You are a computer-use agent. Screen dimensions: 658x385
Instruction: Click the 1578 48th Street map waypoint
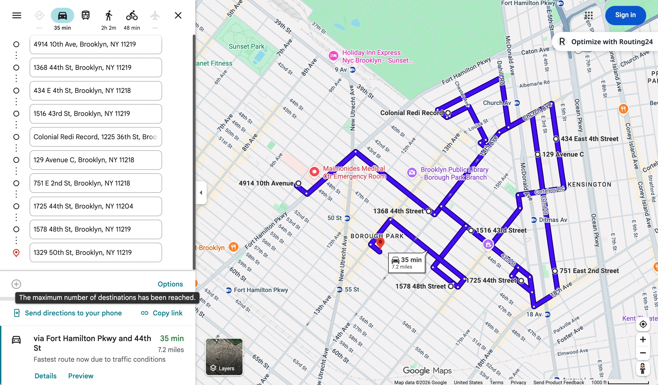(451, 286)
